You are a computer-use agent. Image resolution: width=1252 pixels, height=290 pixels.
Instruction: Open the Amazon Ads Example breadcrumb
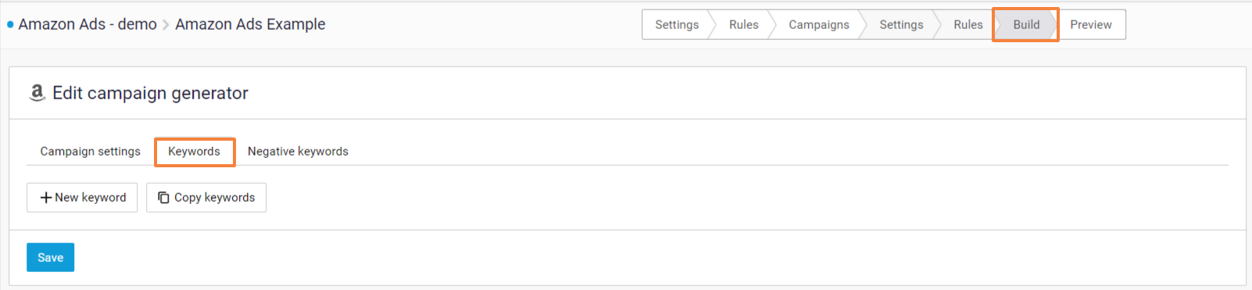(x=250, y=24)
